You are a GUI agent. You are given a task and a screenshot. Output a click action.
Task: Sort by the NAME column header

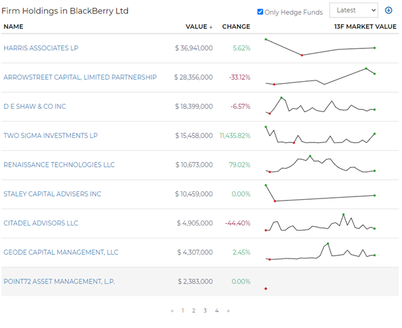(x=14, y=26)
